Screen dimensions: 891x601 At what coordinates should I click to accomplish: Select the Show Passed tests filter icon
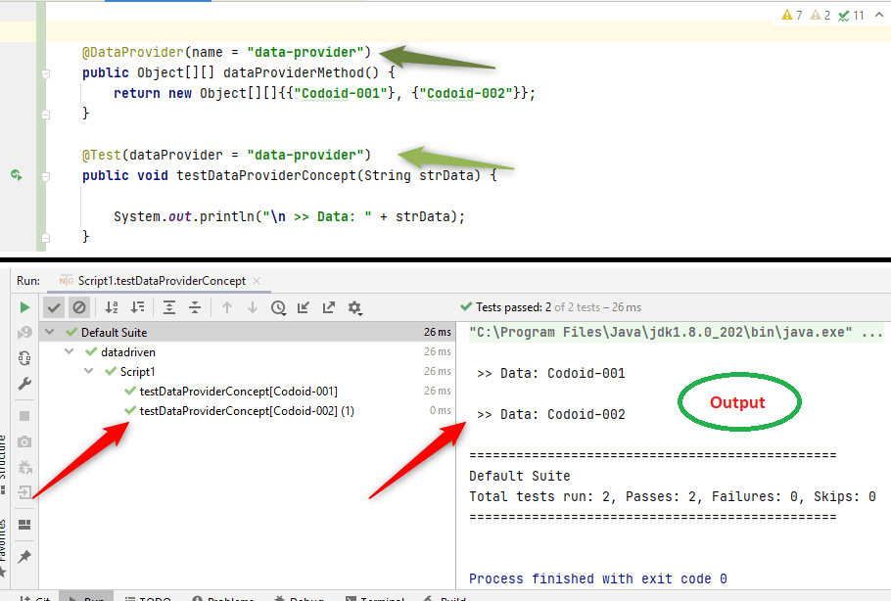tap(55, 306)
